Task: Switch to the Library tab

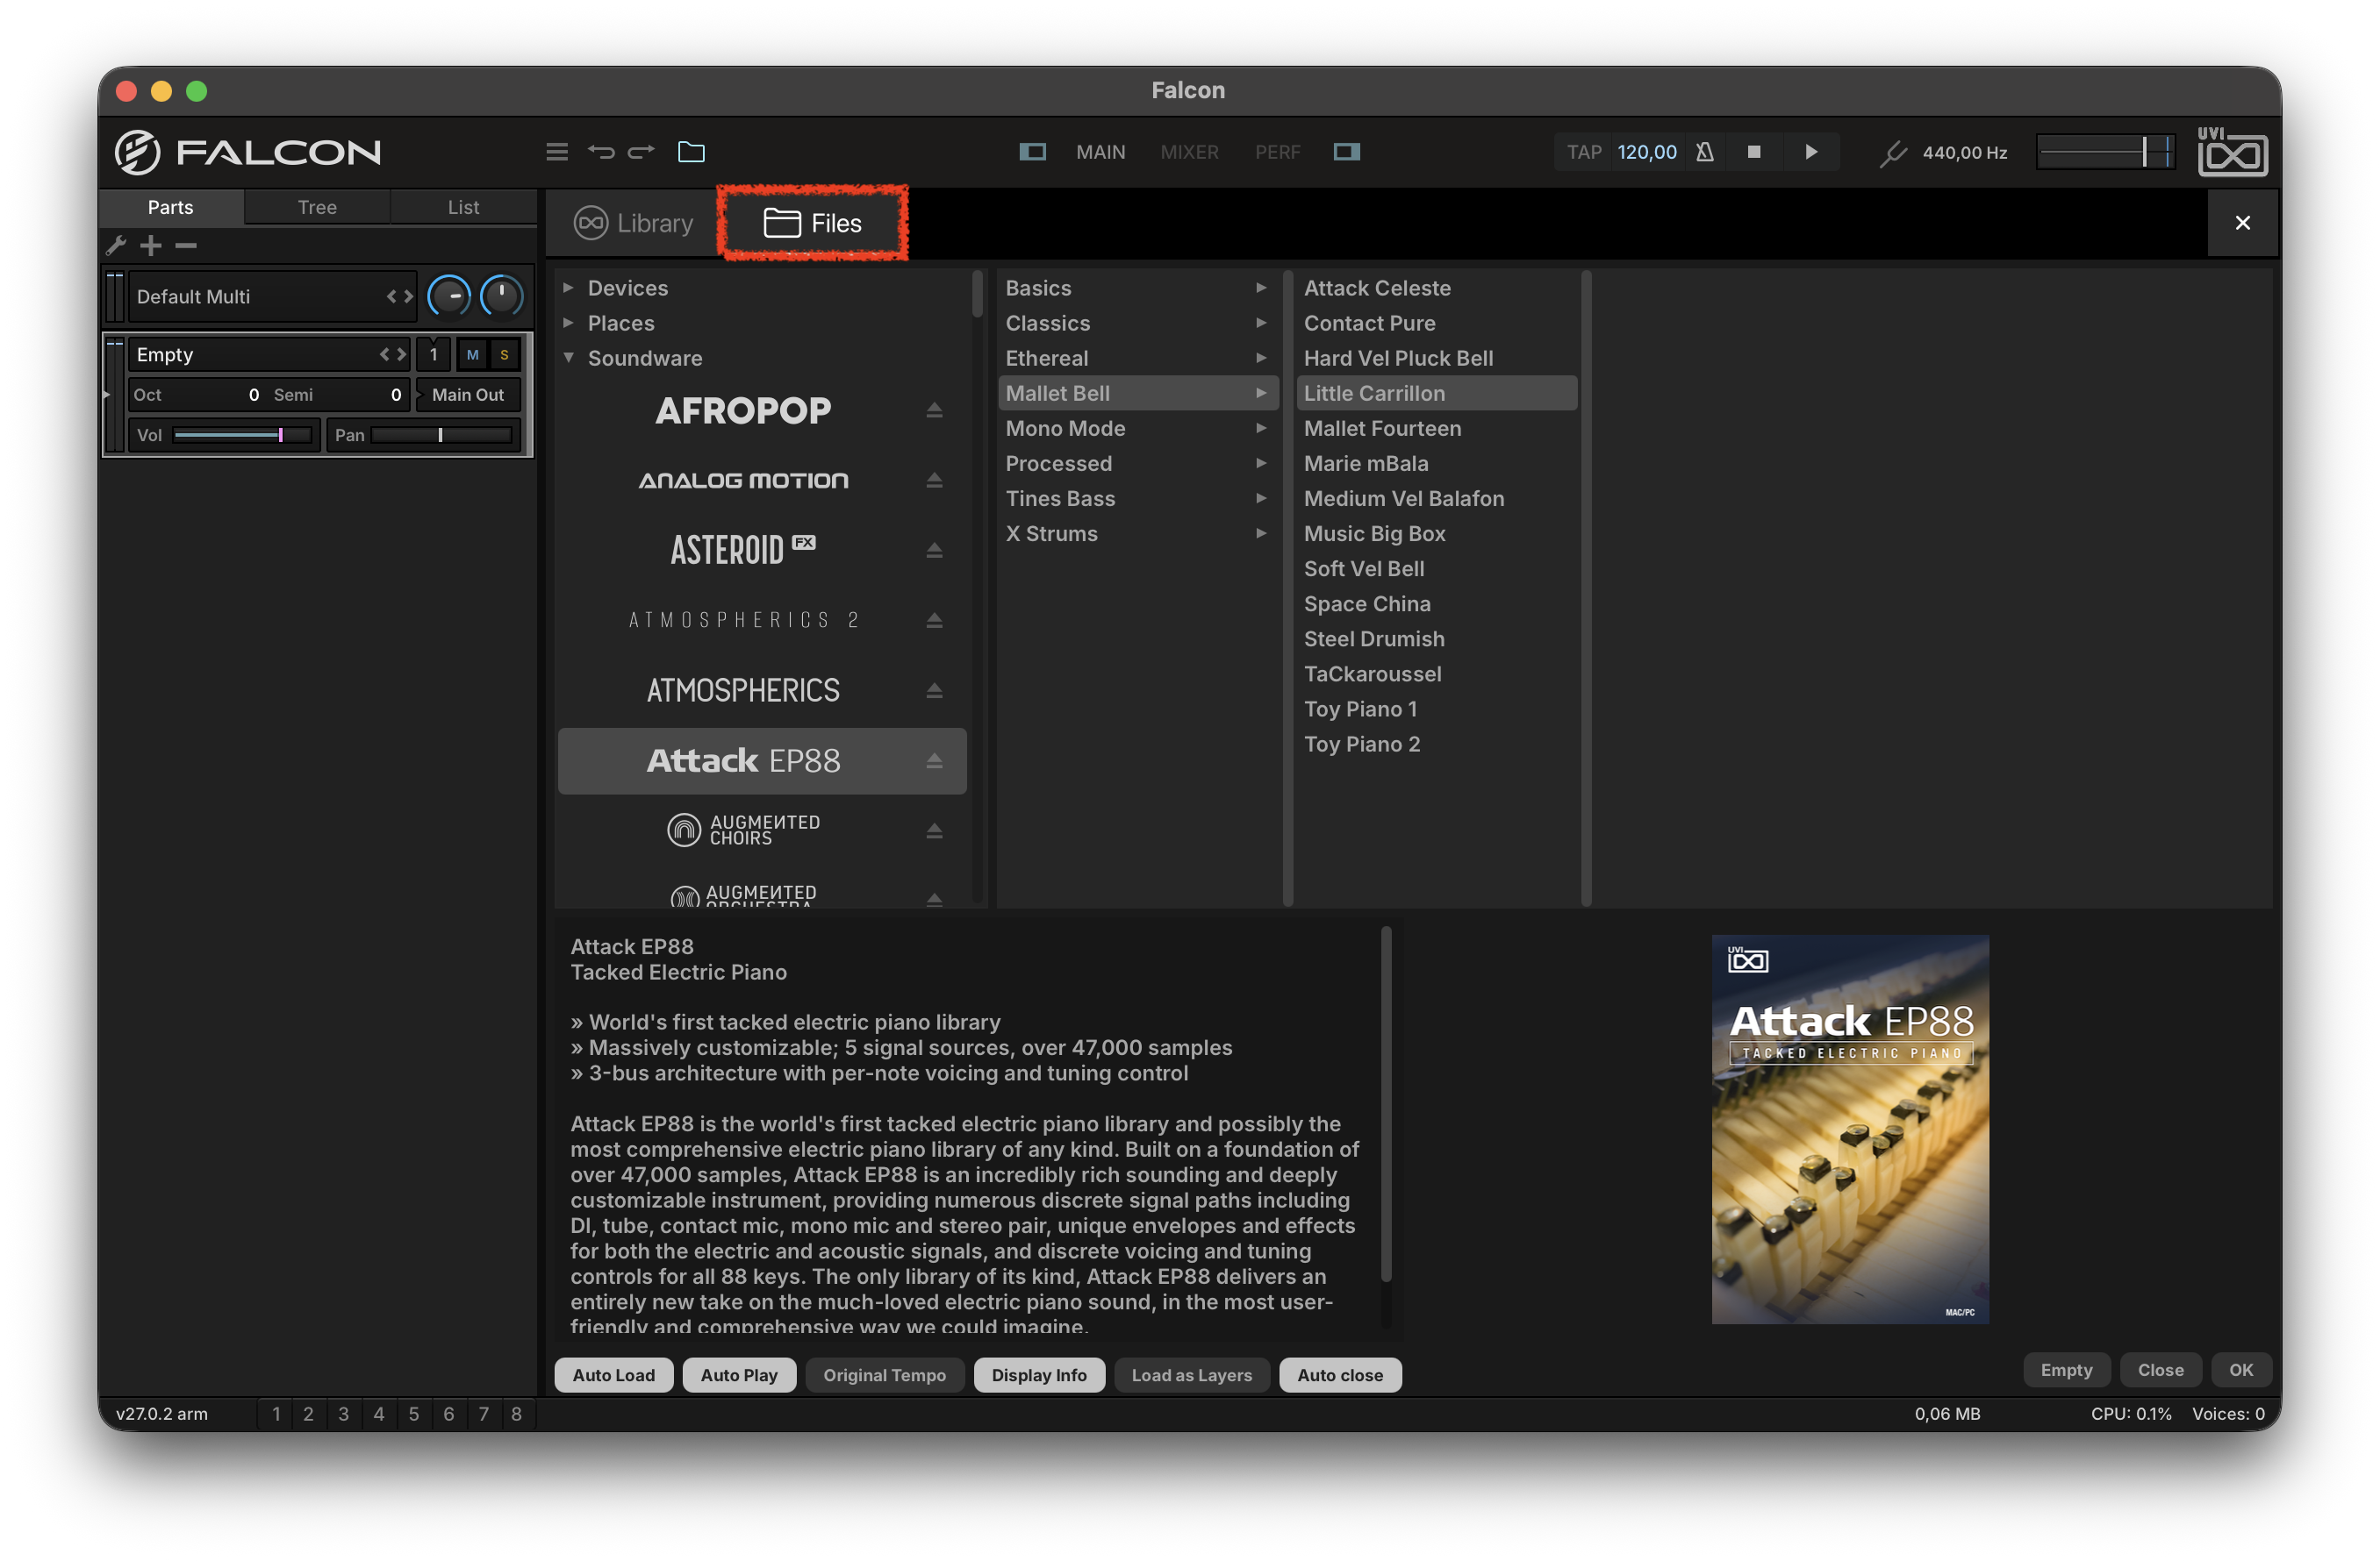Action: tap(633, 223)
